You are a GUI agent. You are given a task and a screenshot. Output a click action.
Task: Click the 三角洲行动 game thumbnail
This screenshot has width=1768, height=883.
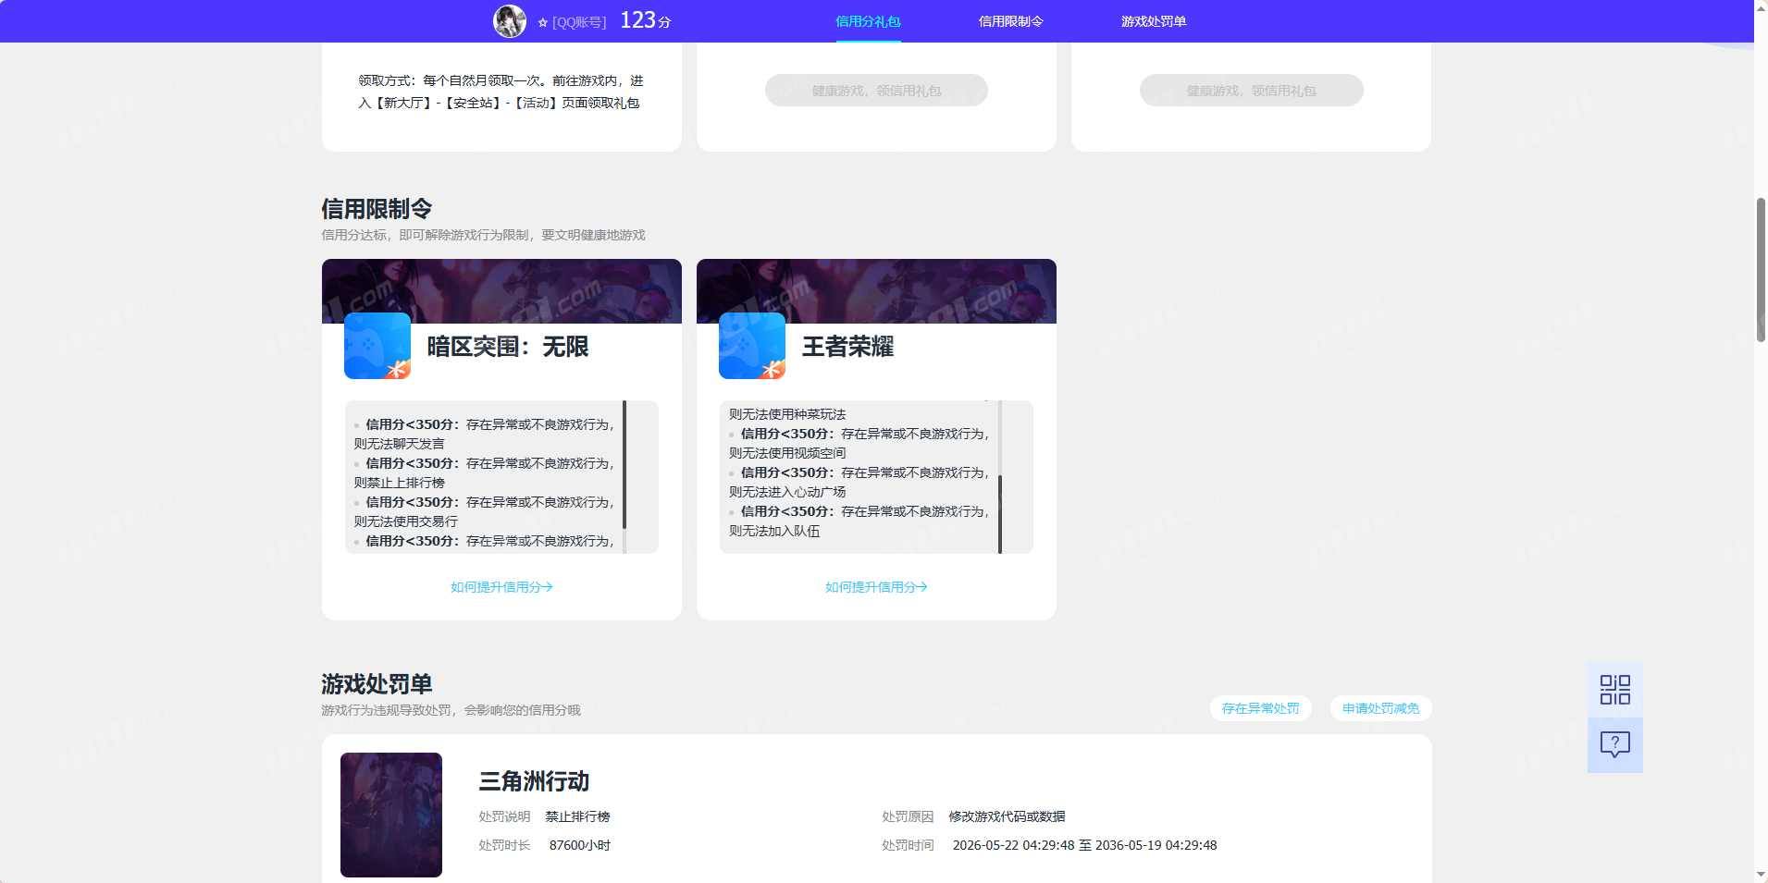(391, 815)
